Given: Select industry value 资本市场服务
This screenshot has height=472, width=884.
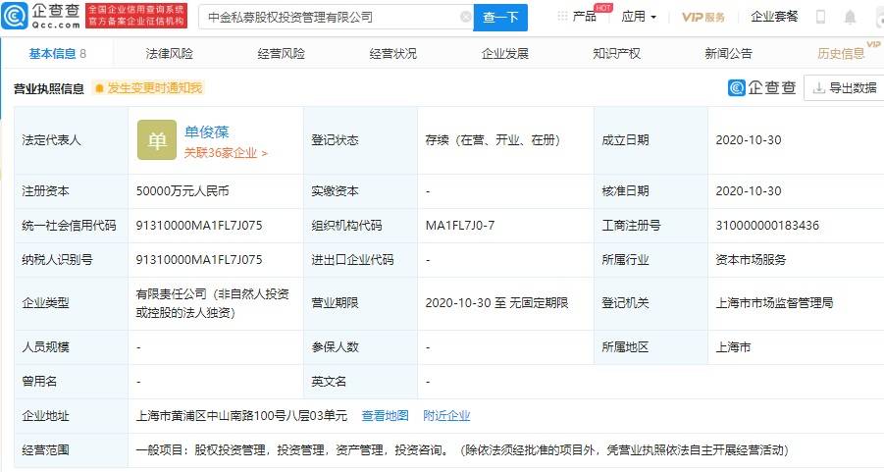Looking at the screenshot, I should pyautogui.click(x=751, y=259).
